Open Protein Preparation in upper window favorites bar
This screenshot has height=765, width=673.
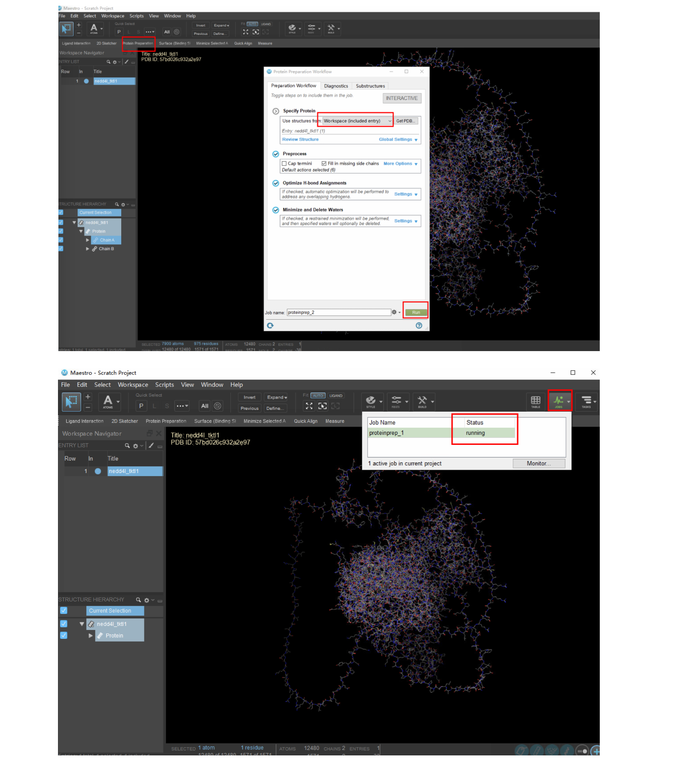pyautogui.click(x=138, y=43)
